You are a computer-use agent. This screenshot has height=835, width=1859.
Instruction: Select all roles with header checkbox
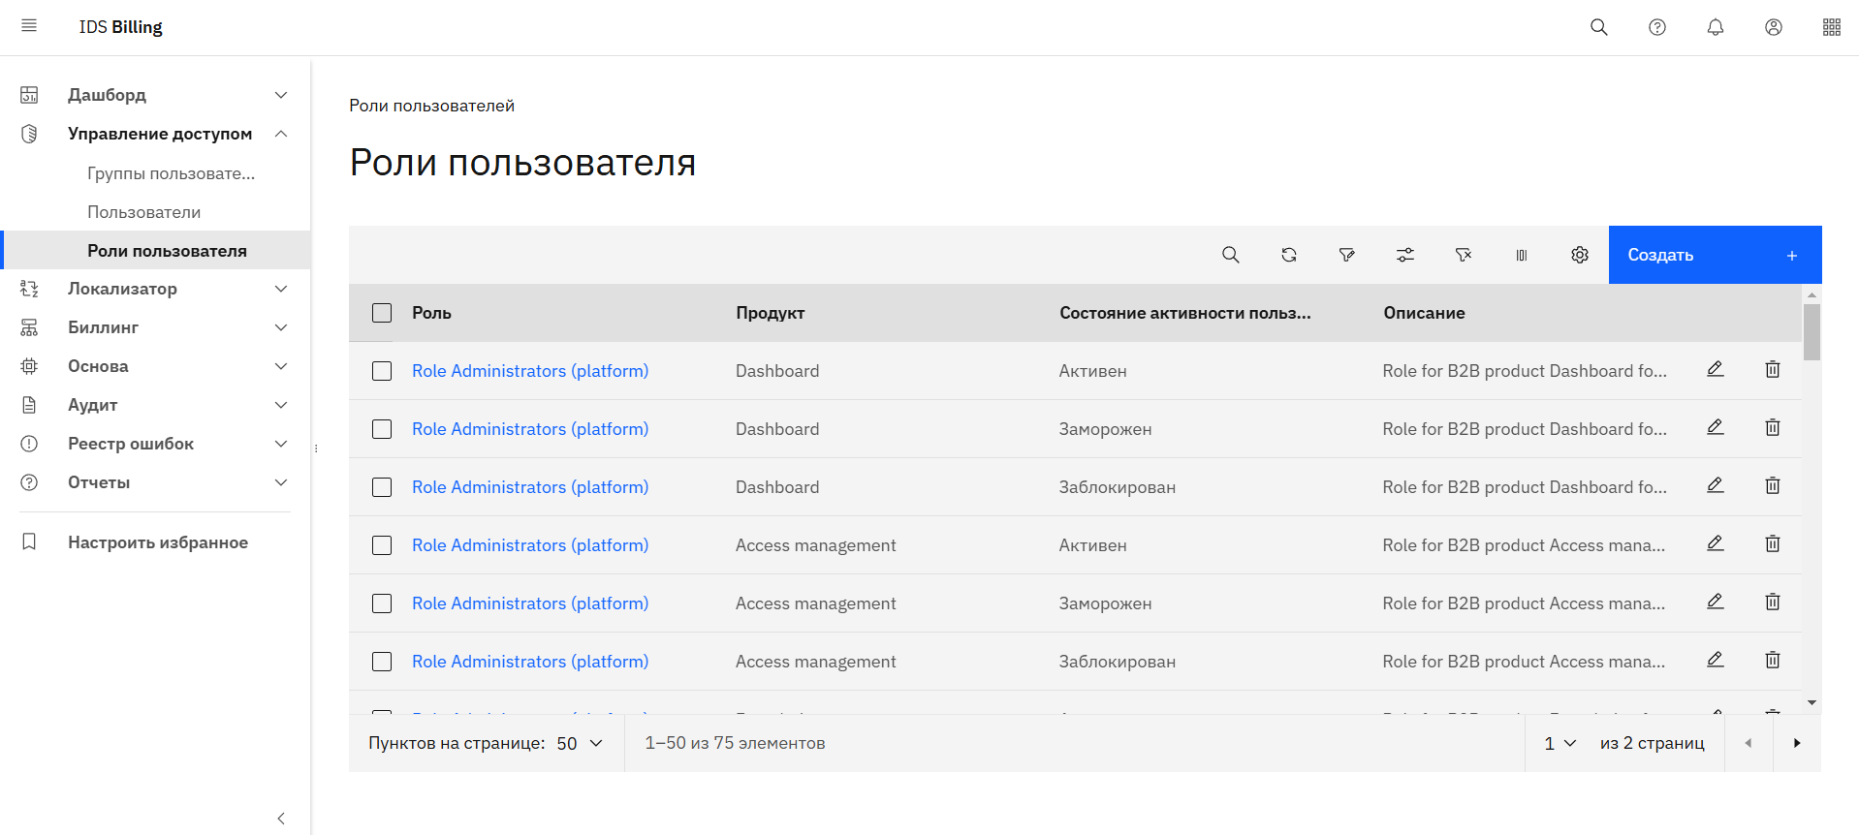pos(382,313)
